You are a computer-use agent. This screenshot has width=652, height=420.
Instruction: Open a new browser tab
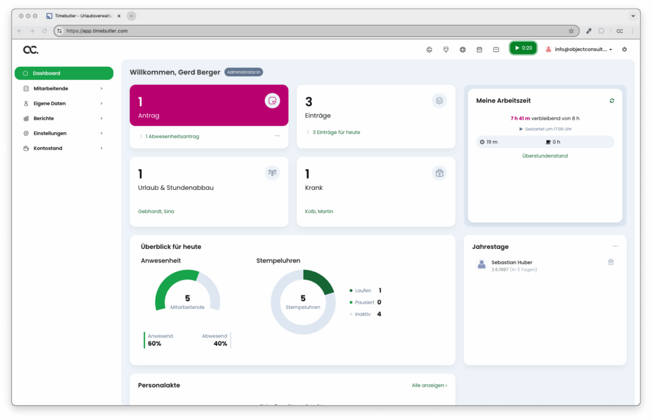(x=131, y=16)
